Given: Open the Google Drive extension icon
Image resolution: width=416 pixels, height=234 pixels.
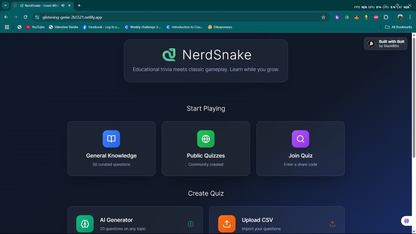Looking at the screenshot, I should click(347, 17).
